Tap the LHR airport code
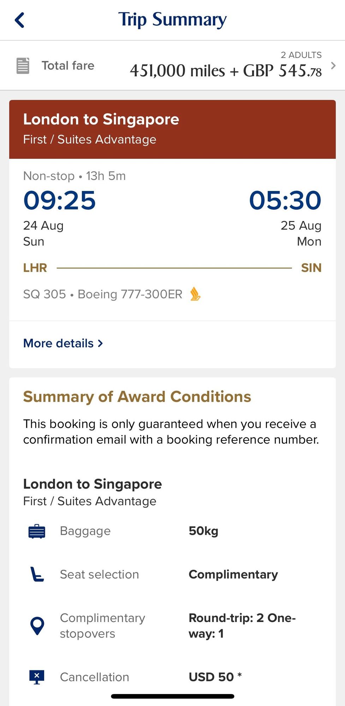Screen dimensions: 345x706 point(35,268)
